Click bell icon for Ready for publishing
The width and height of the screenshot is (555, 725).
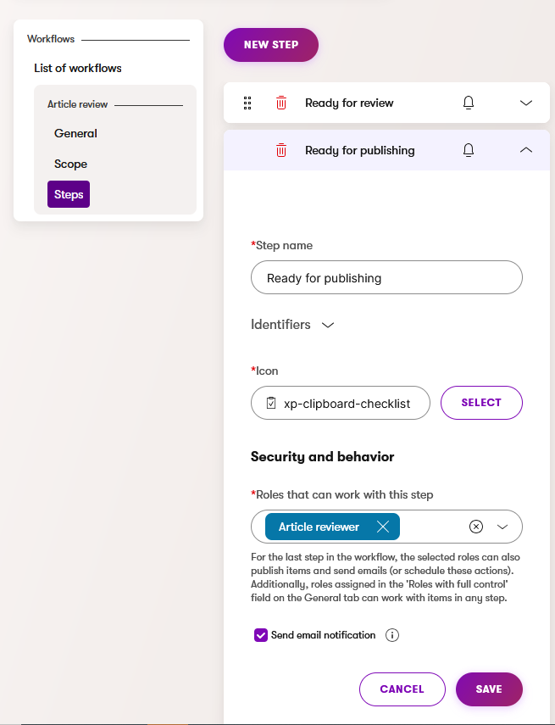[468, 151]
